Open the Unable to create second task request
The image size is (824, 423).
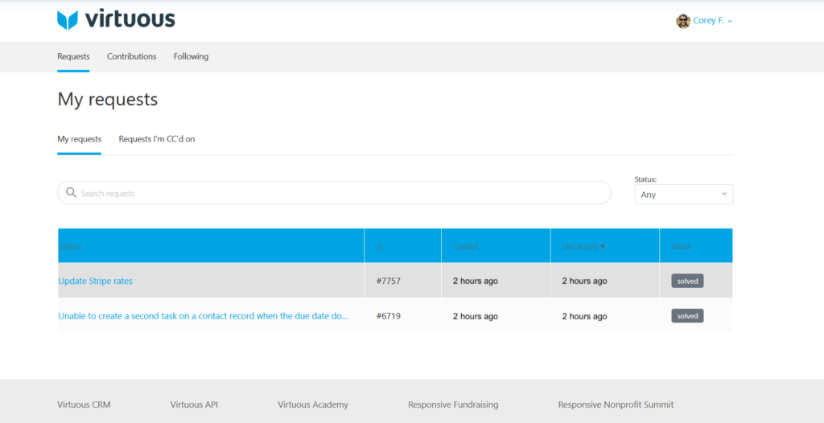(x=203, y=316)
